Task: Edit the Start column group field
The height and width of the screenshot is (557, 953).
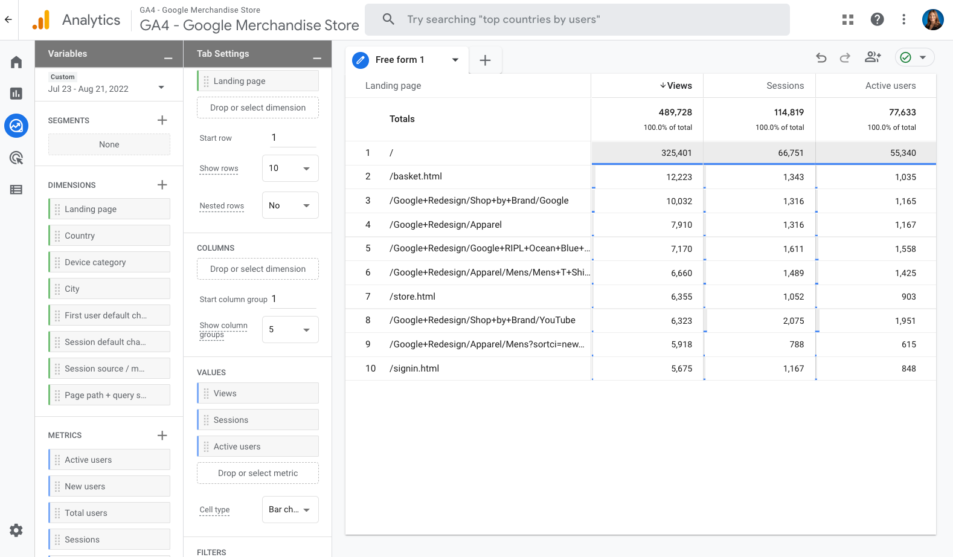Action: click(x=293, y=299)
